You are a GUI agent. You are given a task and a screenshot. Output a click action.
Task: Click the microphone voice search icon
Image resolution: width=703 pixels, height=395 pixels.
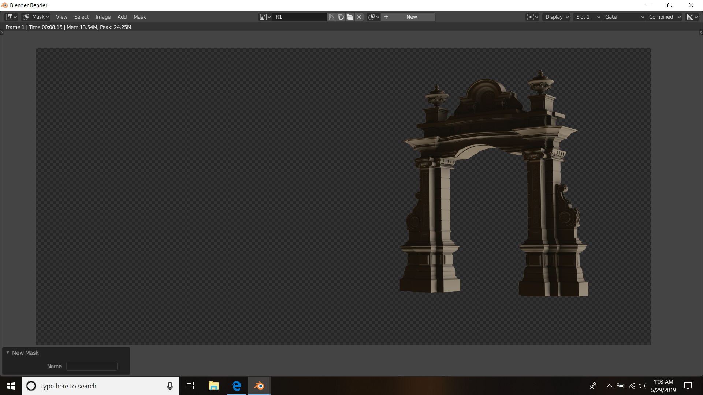tap(170, 386)
